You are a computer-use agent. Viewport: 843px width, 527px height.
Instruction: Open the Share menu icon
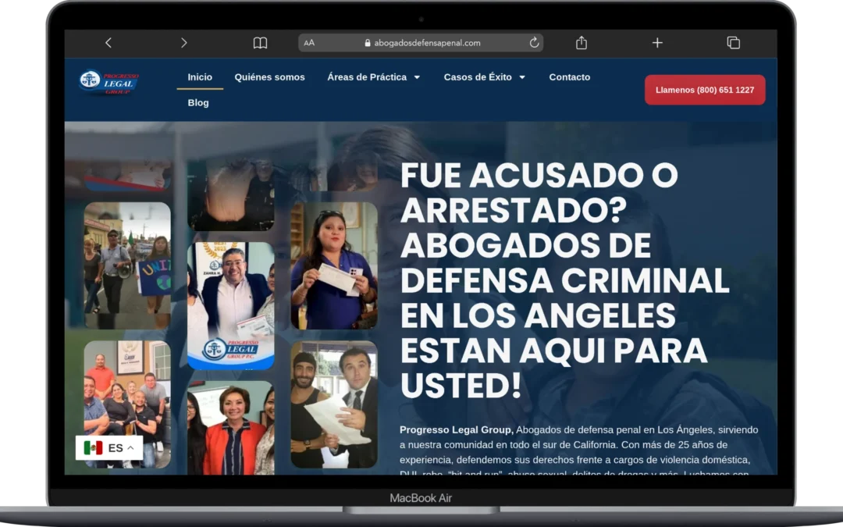pos(581,43)
